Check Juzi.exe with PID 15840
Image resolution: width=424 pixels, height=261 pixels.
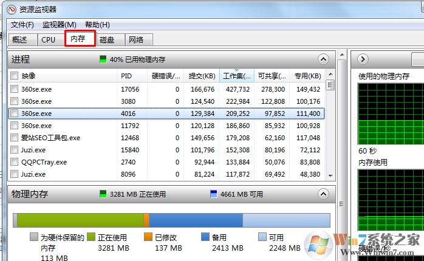[15, 150]
